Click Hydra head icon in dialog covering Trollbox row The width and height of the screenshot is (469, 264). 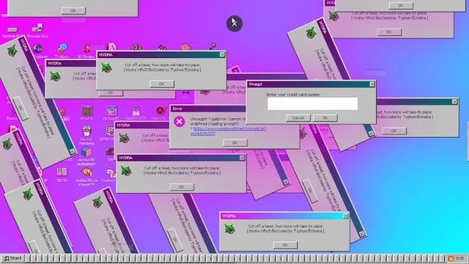click(x=106, y=67)
